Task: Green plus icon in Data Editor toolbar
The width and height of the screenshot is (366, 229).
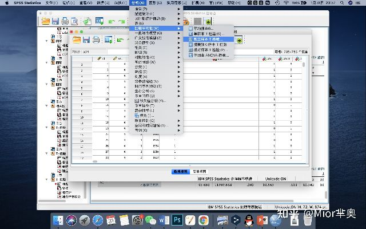Action: click(239, 40)
